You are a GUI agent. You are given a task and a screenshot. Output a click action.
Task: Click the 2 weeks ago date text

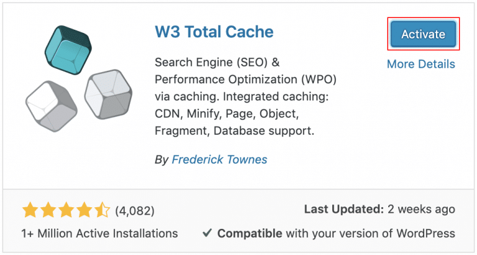point(421,210)
